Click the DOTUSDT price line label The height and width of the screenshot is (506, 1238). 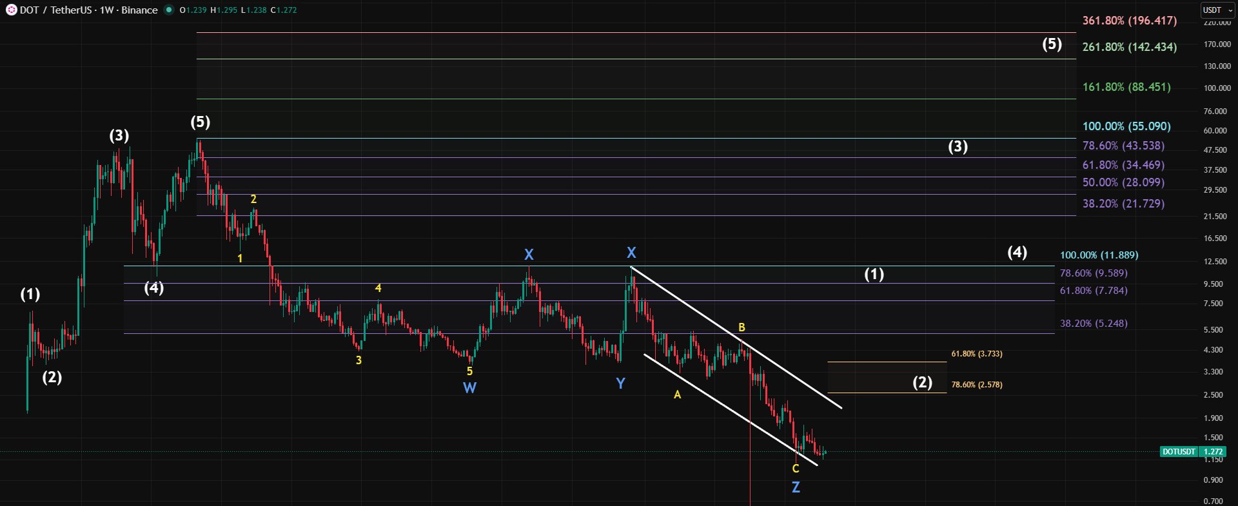tap(1179, 452)
